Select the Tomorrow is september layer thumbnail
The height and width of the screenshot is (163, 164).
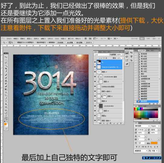tap(99, 67)
